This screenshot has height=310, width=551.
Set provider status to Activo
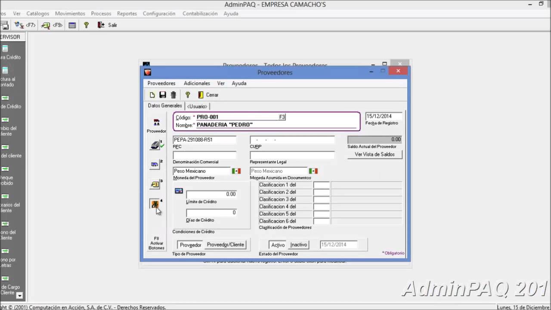pos(278,245)
